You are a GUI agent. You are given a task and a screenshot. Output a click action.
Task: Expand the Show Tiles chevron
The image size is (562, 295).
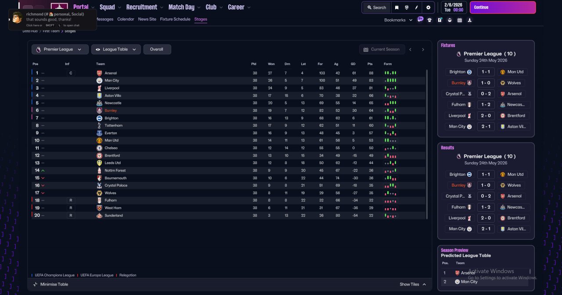click(424, 284)
